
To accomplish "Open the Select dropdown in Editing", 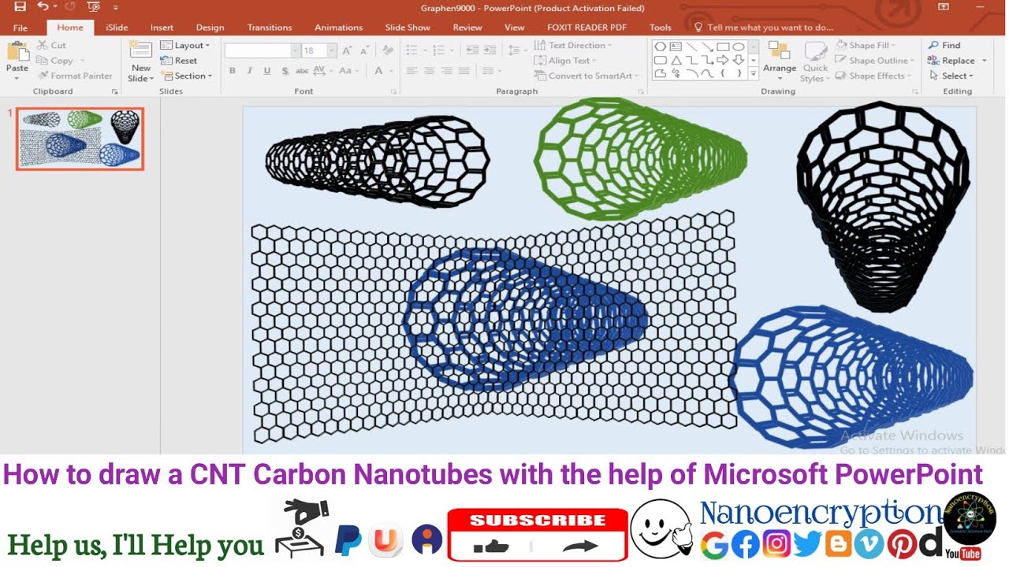I will point(951,76).
